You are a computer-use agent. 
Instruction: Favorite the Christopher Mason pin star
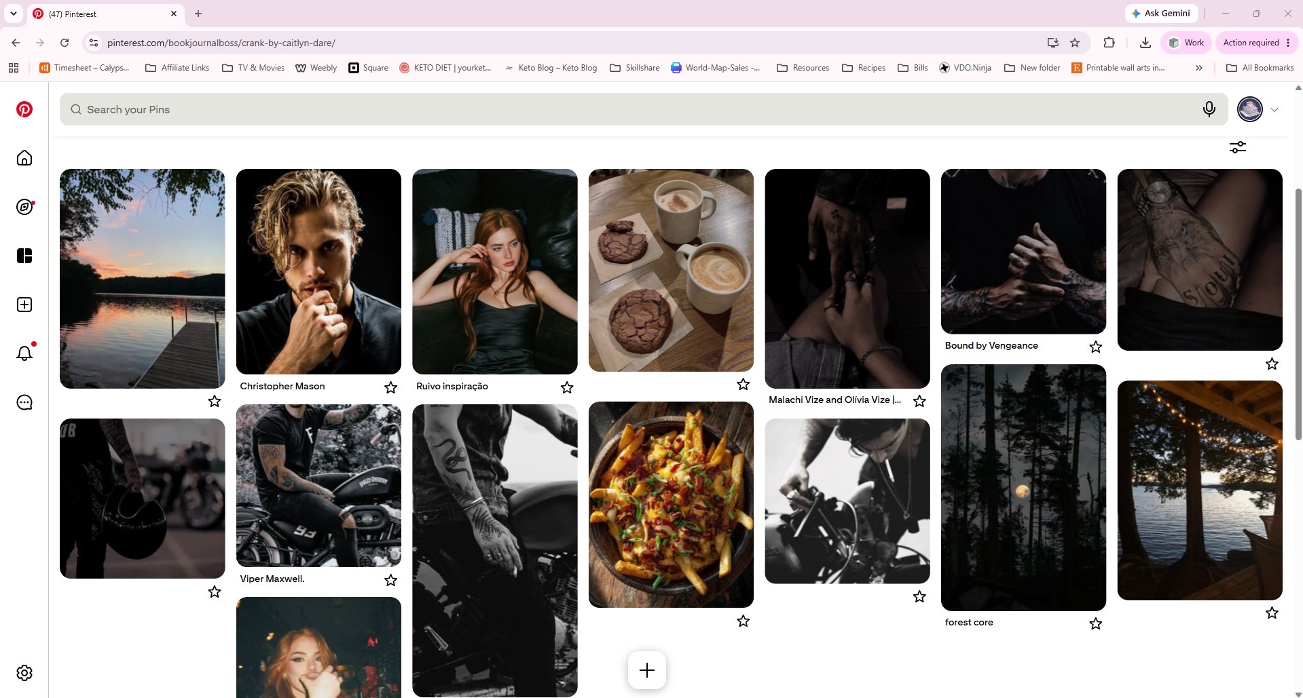[x=390, y=387]
